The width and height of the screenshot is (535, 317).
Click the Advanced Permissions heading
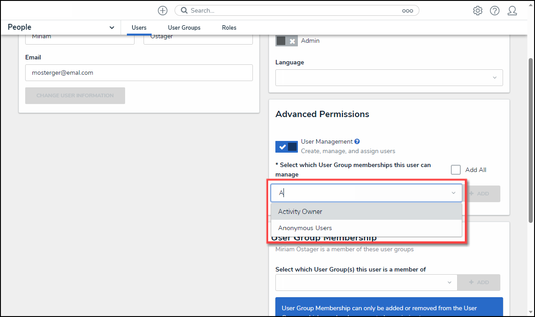(x=322, y=114)
